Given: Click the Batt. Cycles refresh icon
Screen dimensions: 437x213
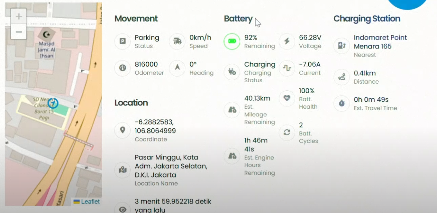Looking at the screenshot, I should [x=287, y=133].
